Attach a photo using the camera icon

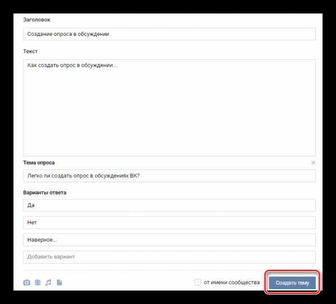(26, 283)
